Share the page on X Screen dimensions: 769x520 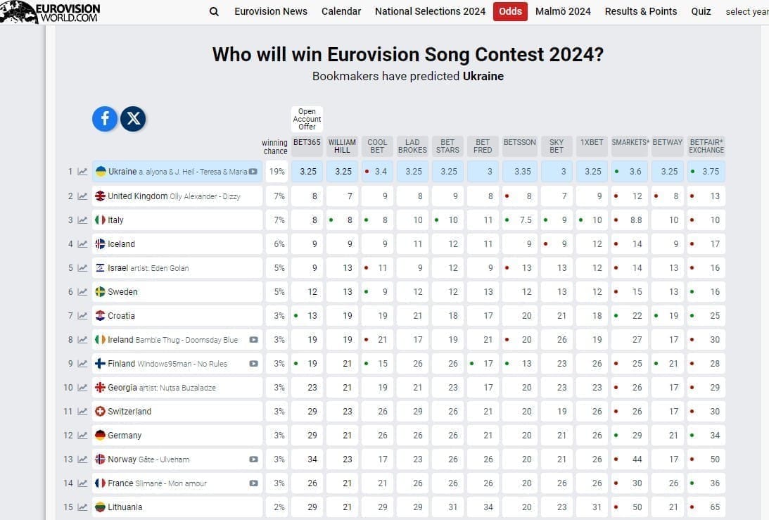coord(133,119)
